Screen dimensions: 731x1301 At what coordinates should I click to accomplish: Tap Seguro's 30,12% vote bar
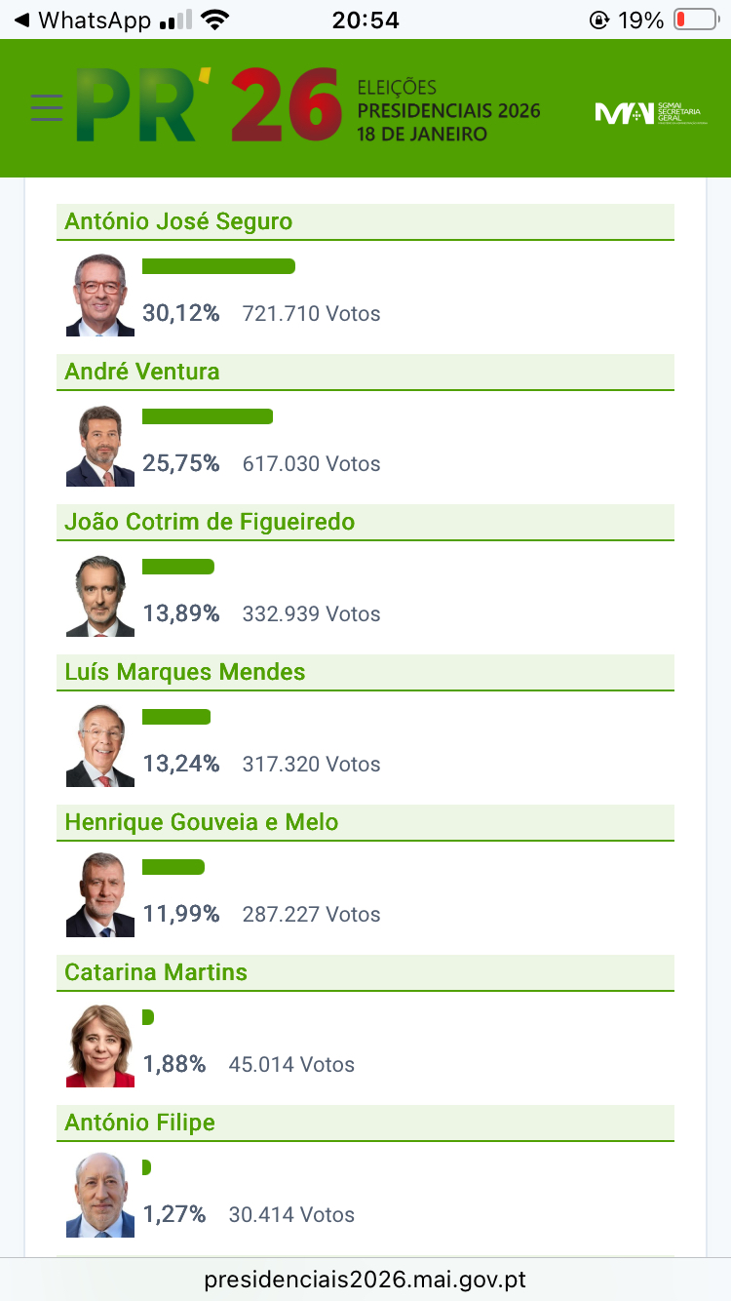pos(218,266)
